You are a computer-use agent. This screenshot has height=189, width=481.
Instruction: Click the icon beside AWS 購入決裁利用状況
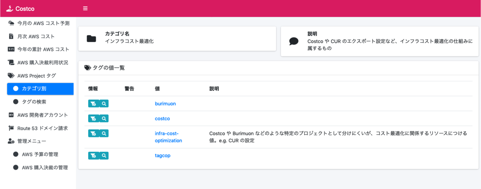tap(11, 62)
